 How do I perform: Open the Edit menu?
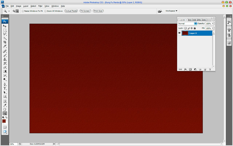[12, 6]
